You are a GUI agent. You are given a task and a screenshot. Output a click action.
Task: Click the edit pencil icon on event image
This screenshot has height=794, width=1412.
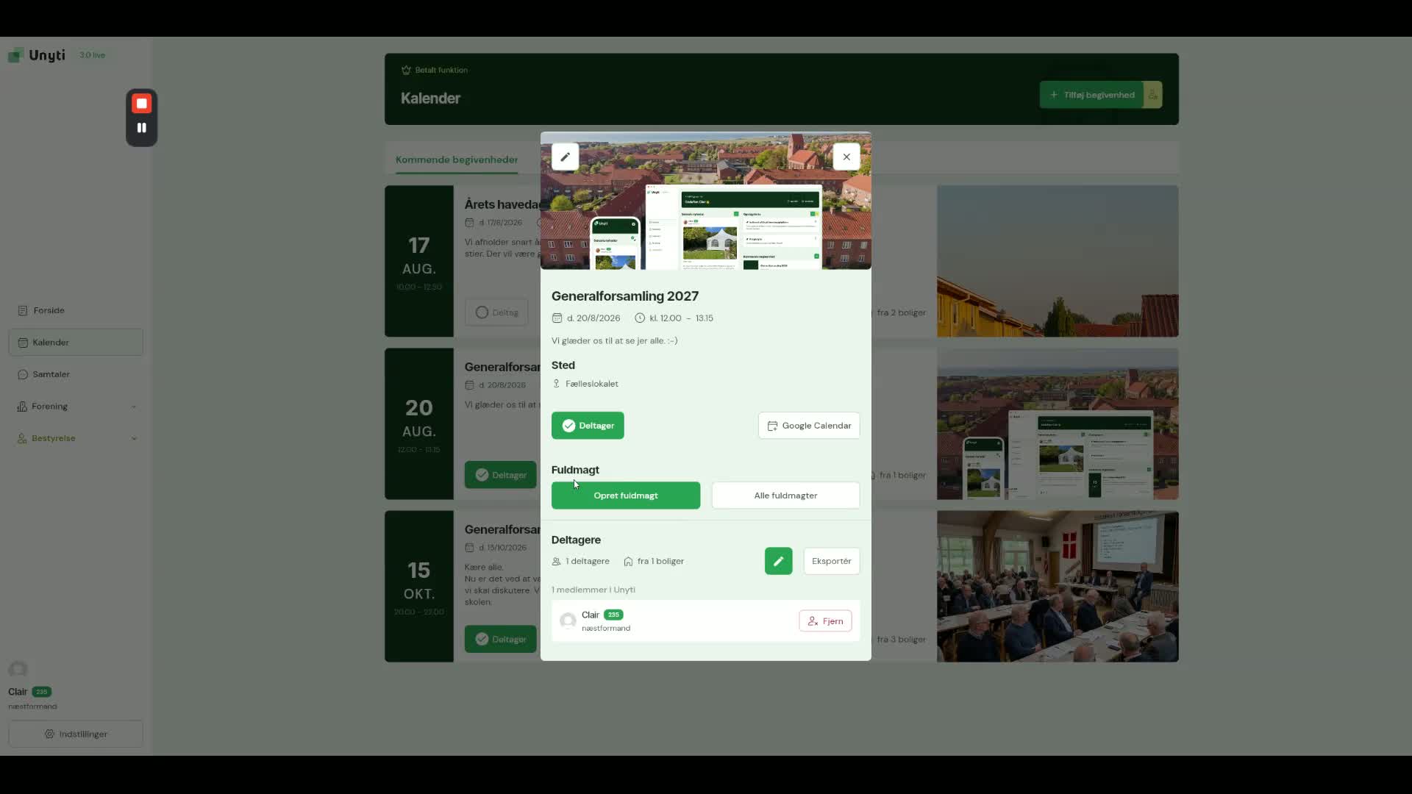[x=565, y=157]
